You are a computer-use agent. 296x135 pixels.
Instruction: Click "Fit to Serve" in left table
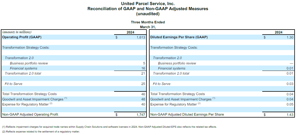click(13, 84)
